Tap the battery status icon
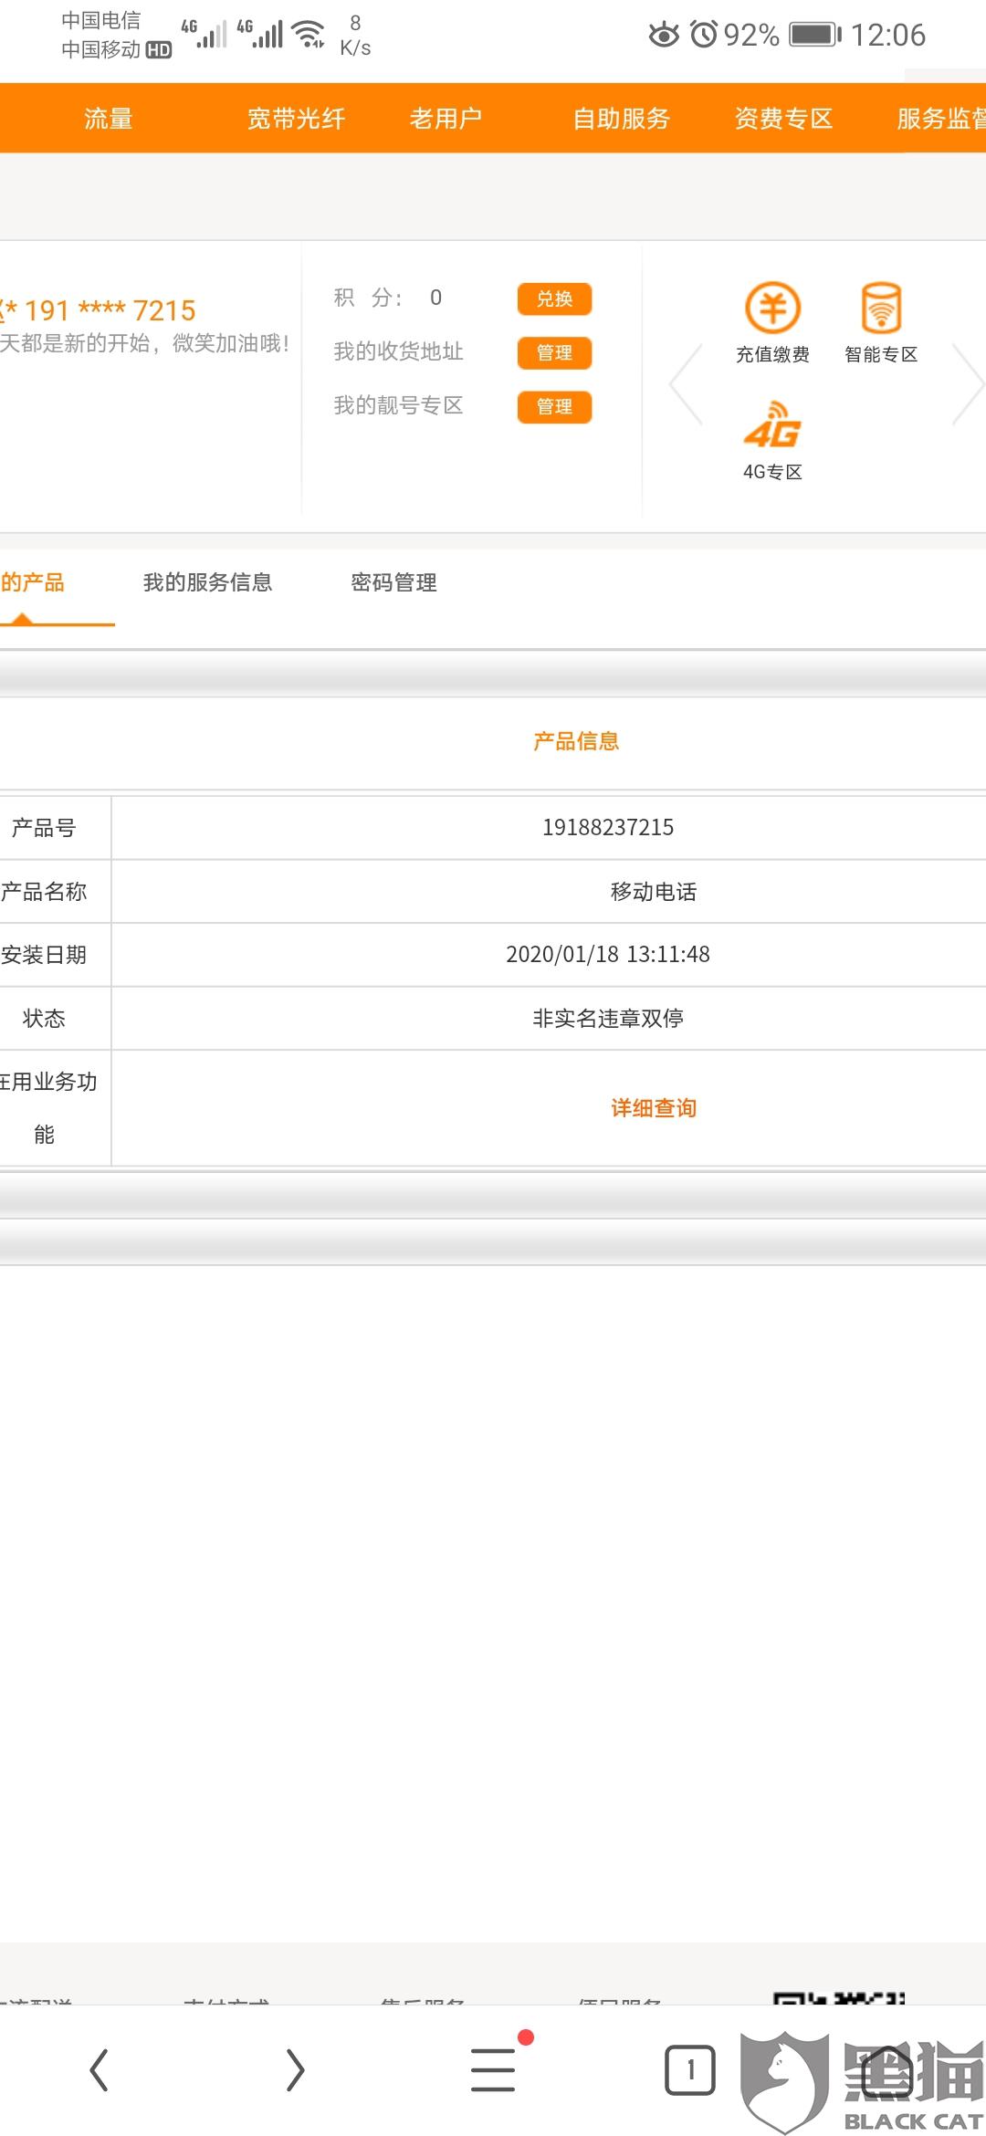The width and height of the screenshot is (986, 2136). coord(816,35)
